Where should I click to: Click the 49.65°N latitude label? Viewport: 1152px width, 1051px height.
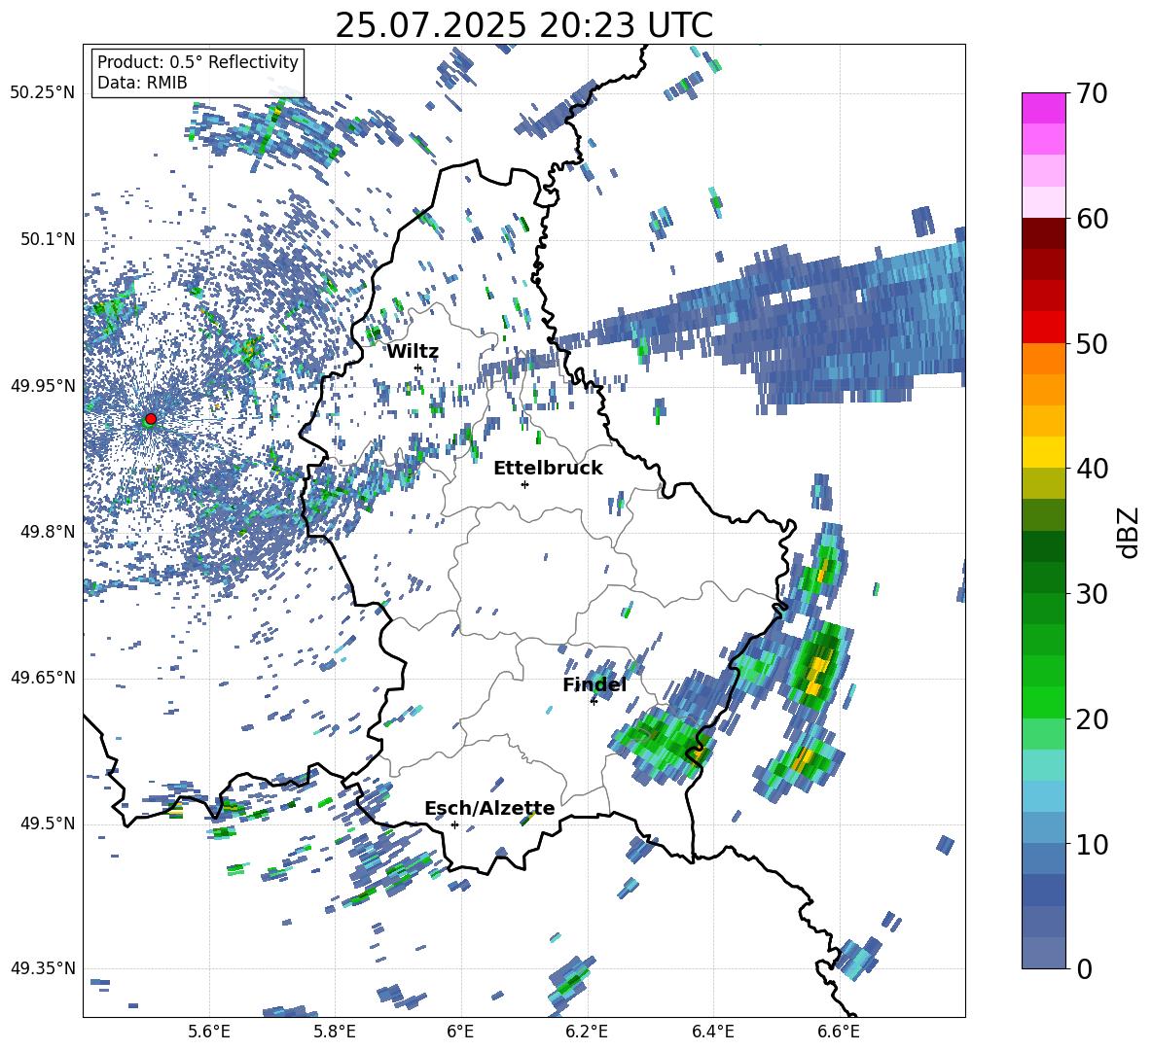click(x=43, y=678)
